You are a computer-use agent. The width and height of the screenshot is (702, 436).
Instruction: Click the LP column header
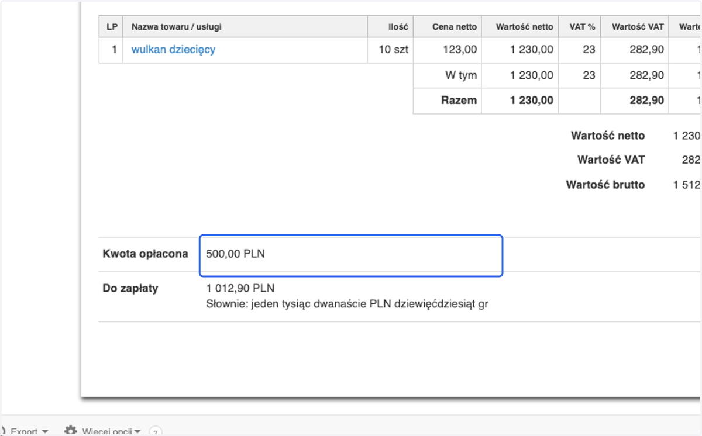coord(111,27)
